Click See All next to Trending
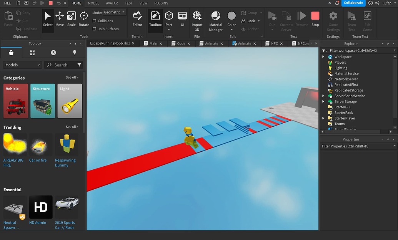This screenshot has width=398, height=240. point(72,127)
